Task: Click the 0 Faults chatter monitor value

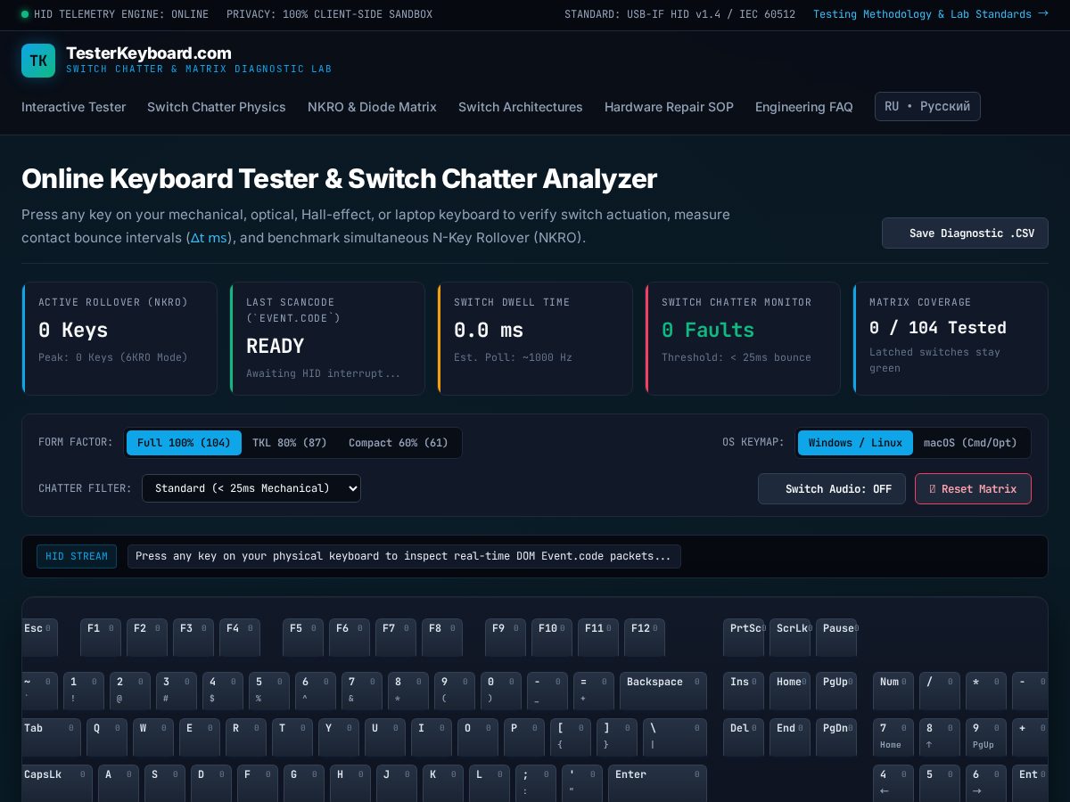Action: [x=708, y=330]
